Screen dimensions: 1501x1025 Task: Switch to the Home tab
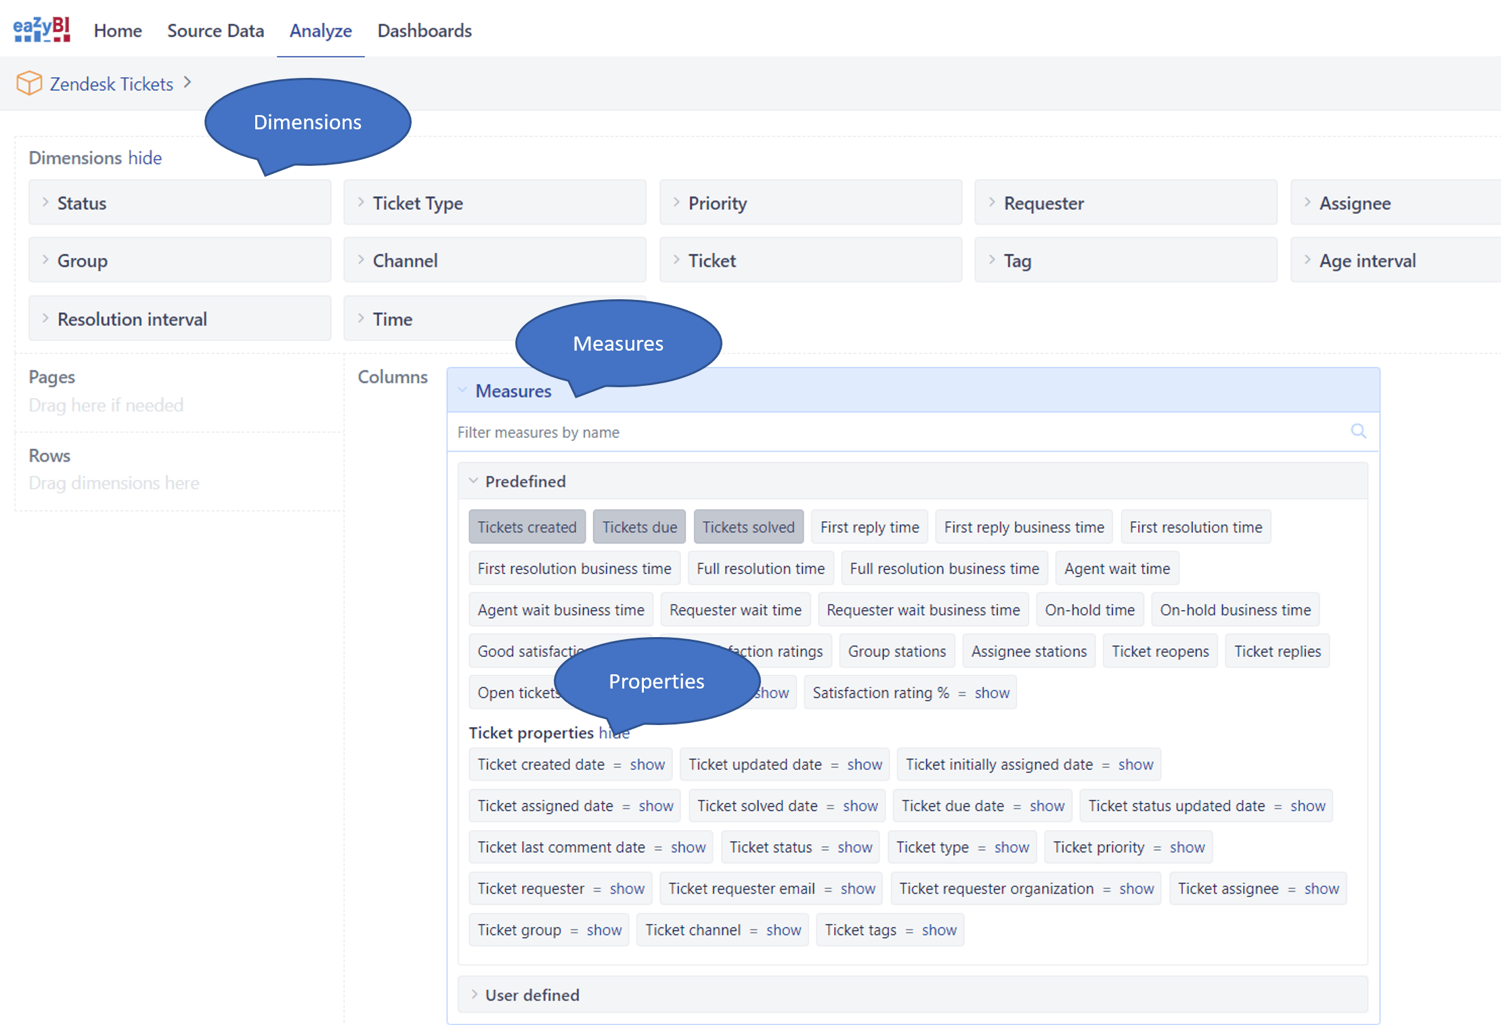117,30
